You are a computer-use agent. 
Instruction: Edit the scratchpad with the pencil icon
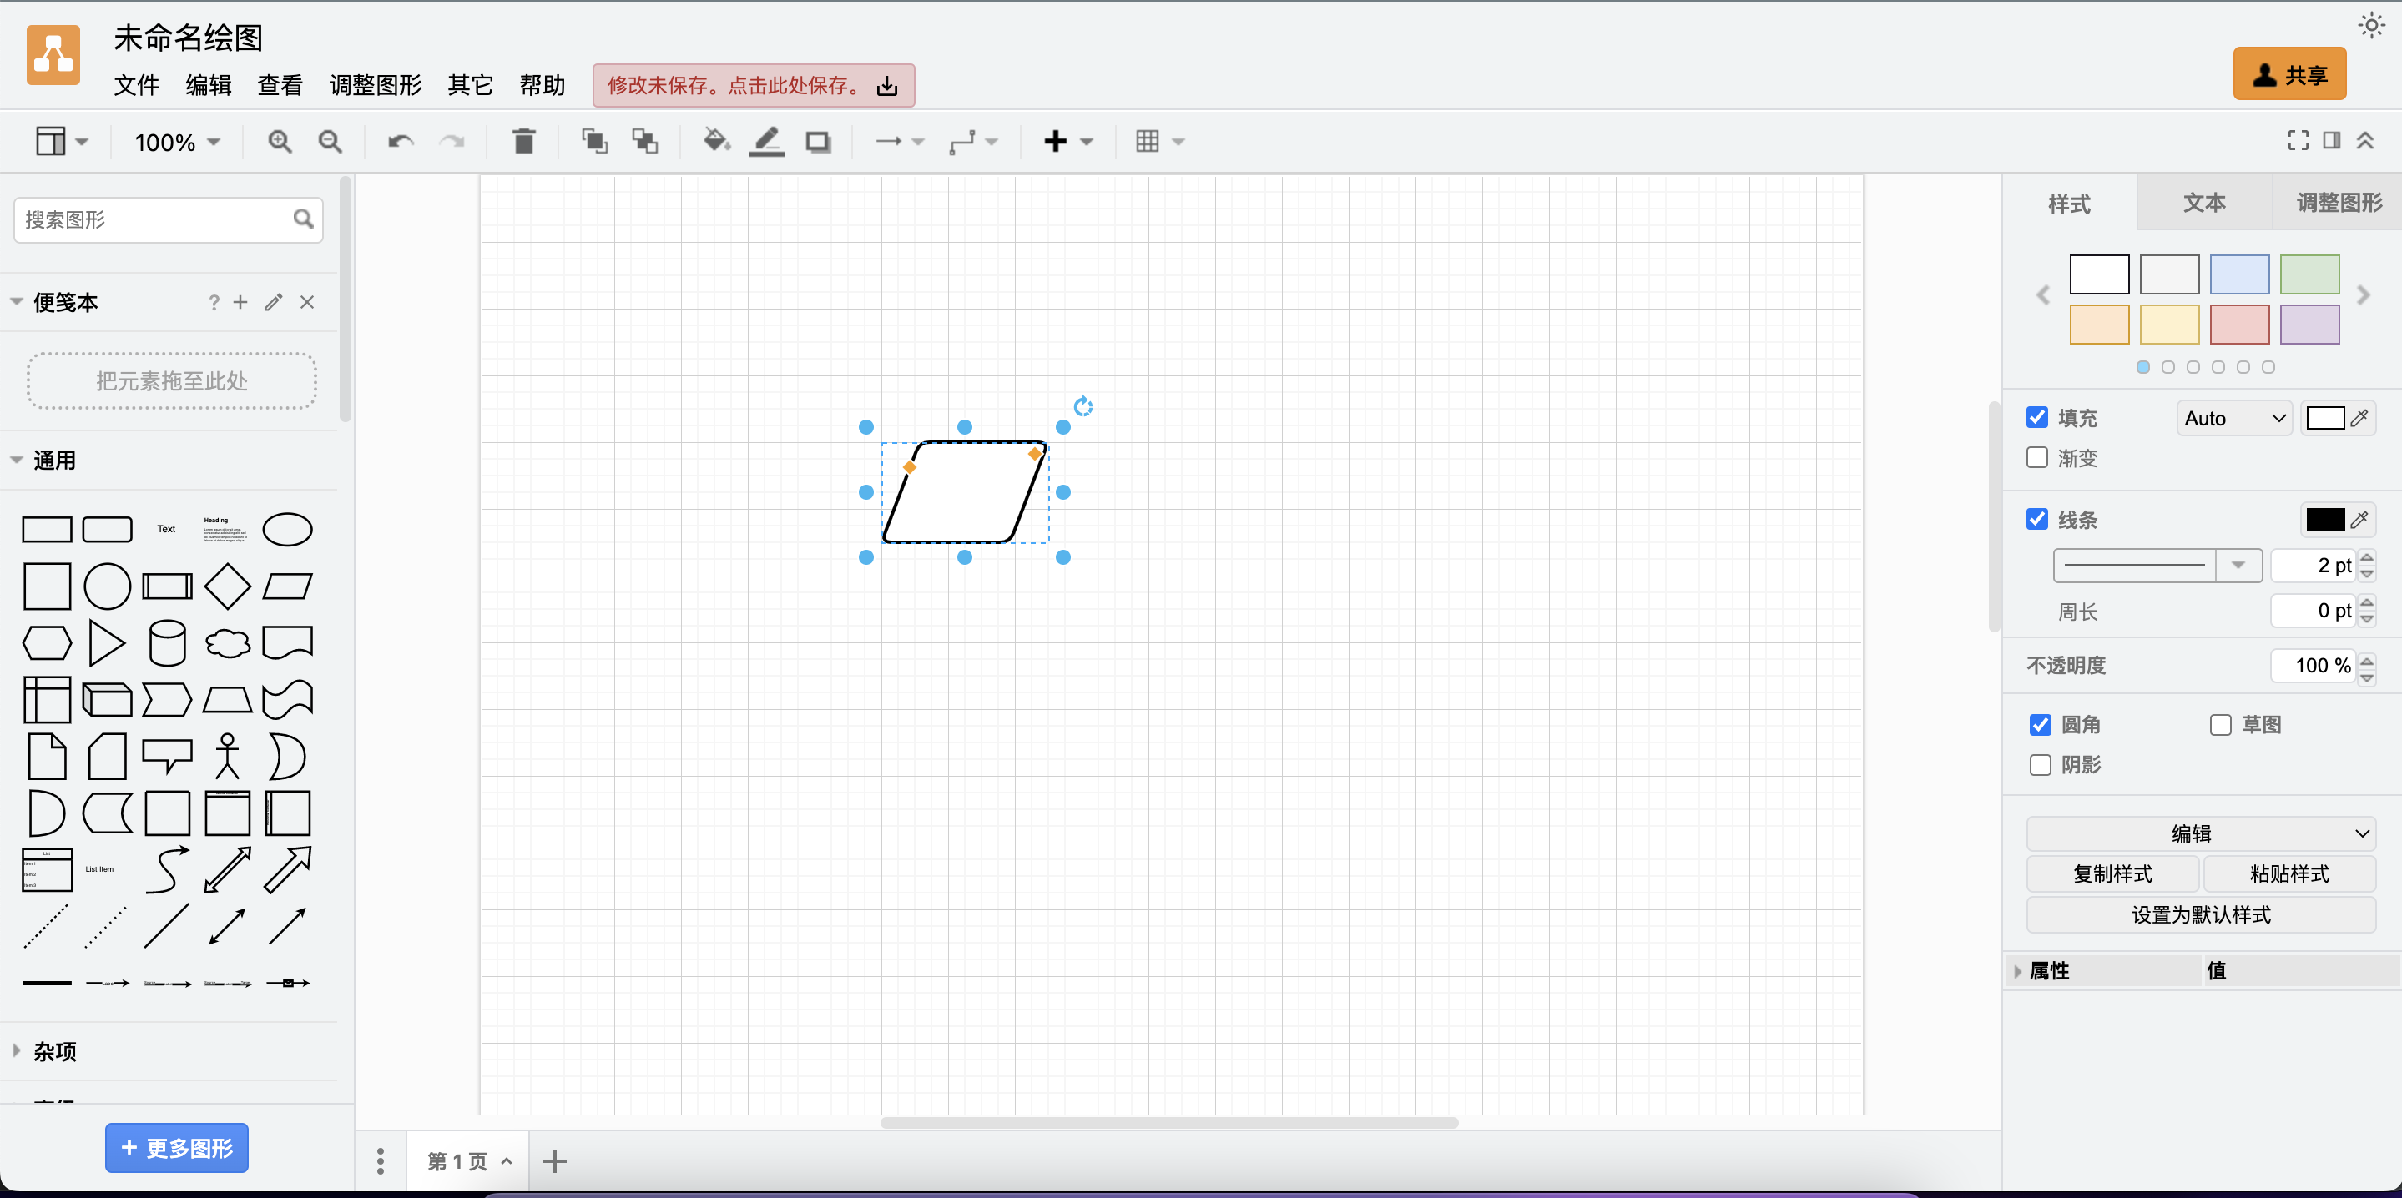pyautogui.click(x=273, y=302)
